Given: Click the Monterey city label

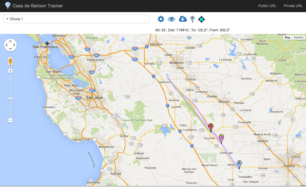Looking at the screenshot, I should pos(94,182).
